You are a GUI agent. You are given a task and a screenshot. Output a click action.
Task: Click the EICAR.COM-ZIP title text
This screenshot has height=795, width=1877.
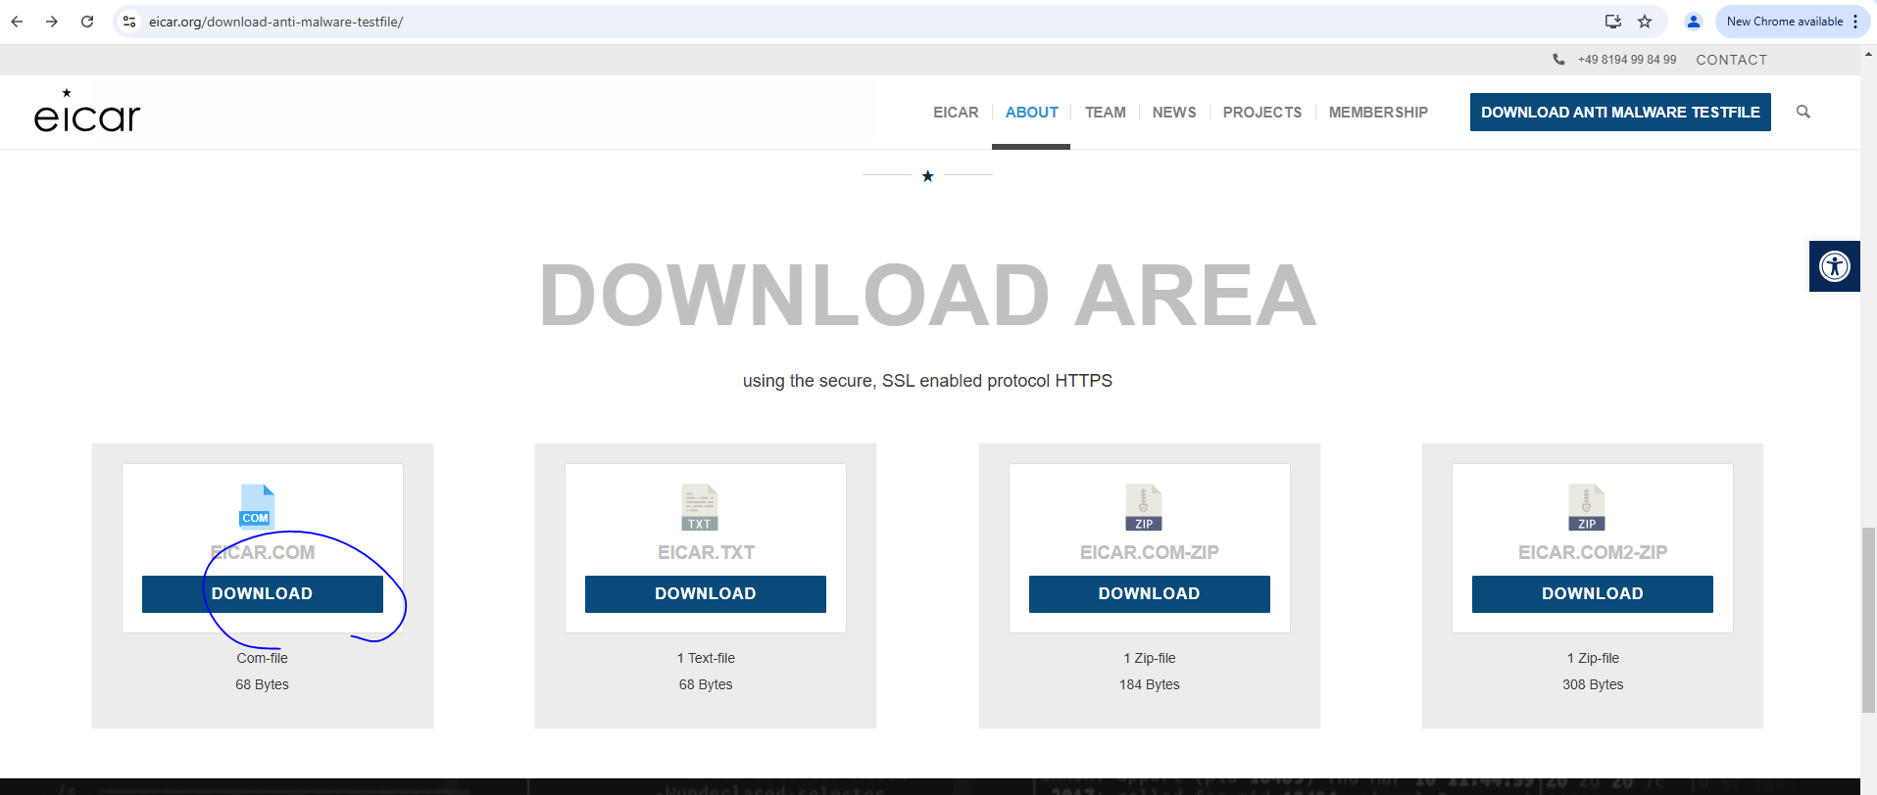pyautogui.click(x=1150, y=552)
